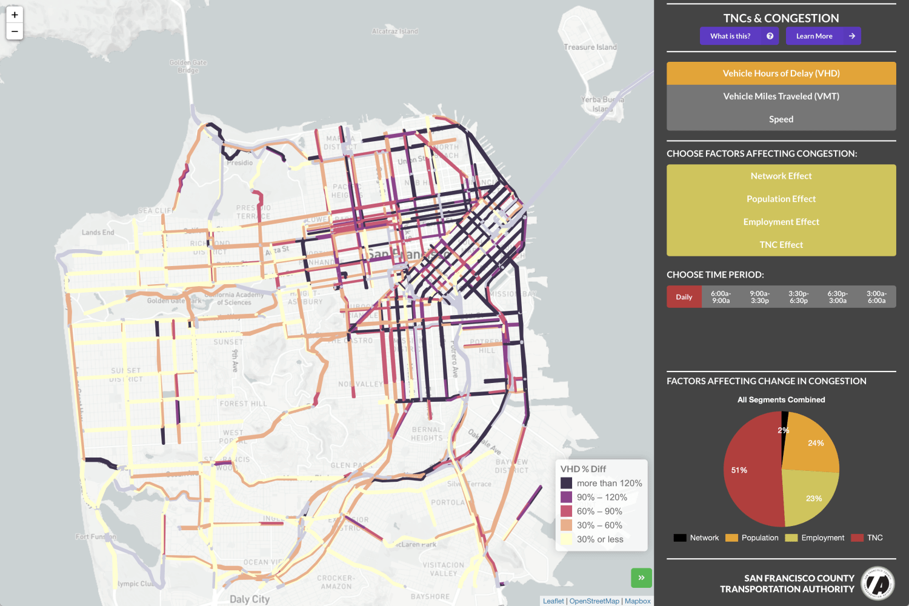This screenshot has height=606, width=909.
Task: Toggle the Population Effect factor
Action: (x=781, y=199)
